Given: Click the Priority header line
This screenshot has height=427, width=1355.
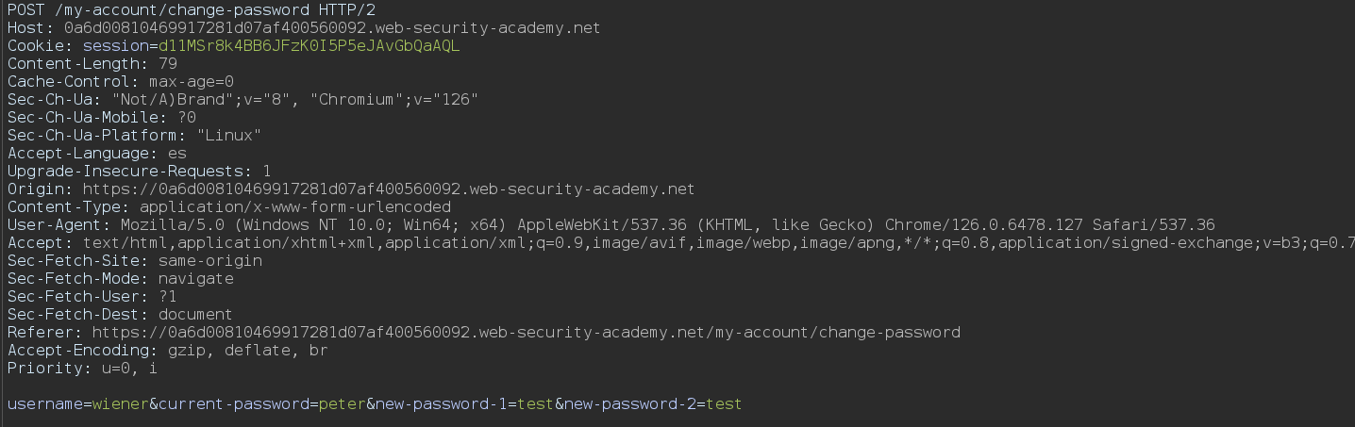Looking at the screenshot, I should point(82,368).
